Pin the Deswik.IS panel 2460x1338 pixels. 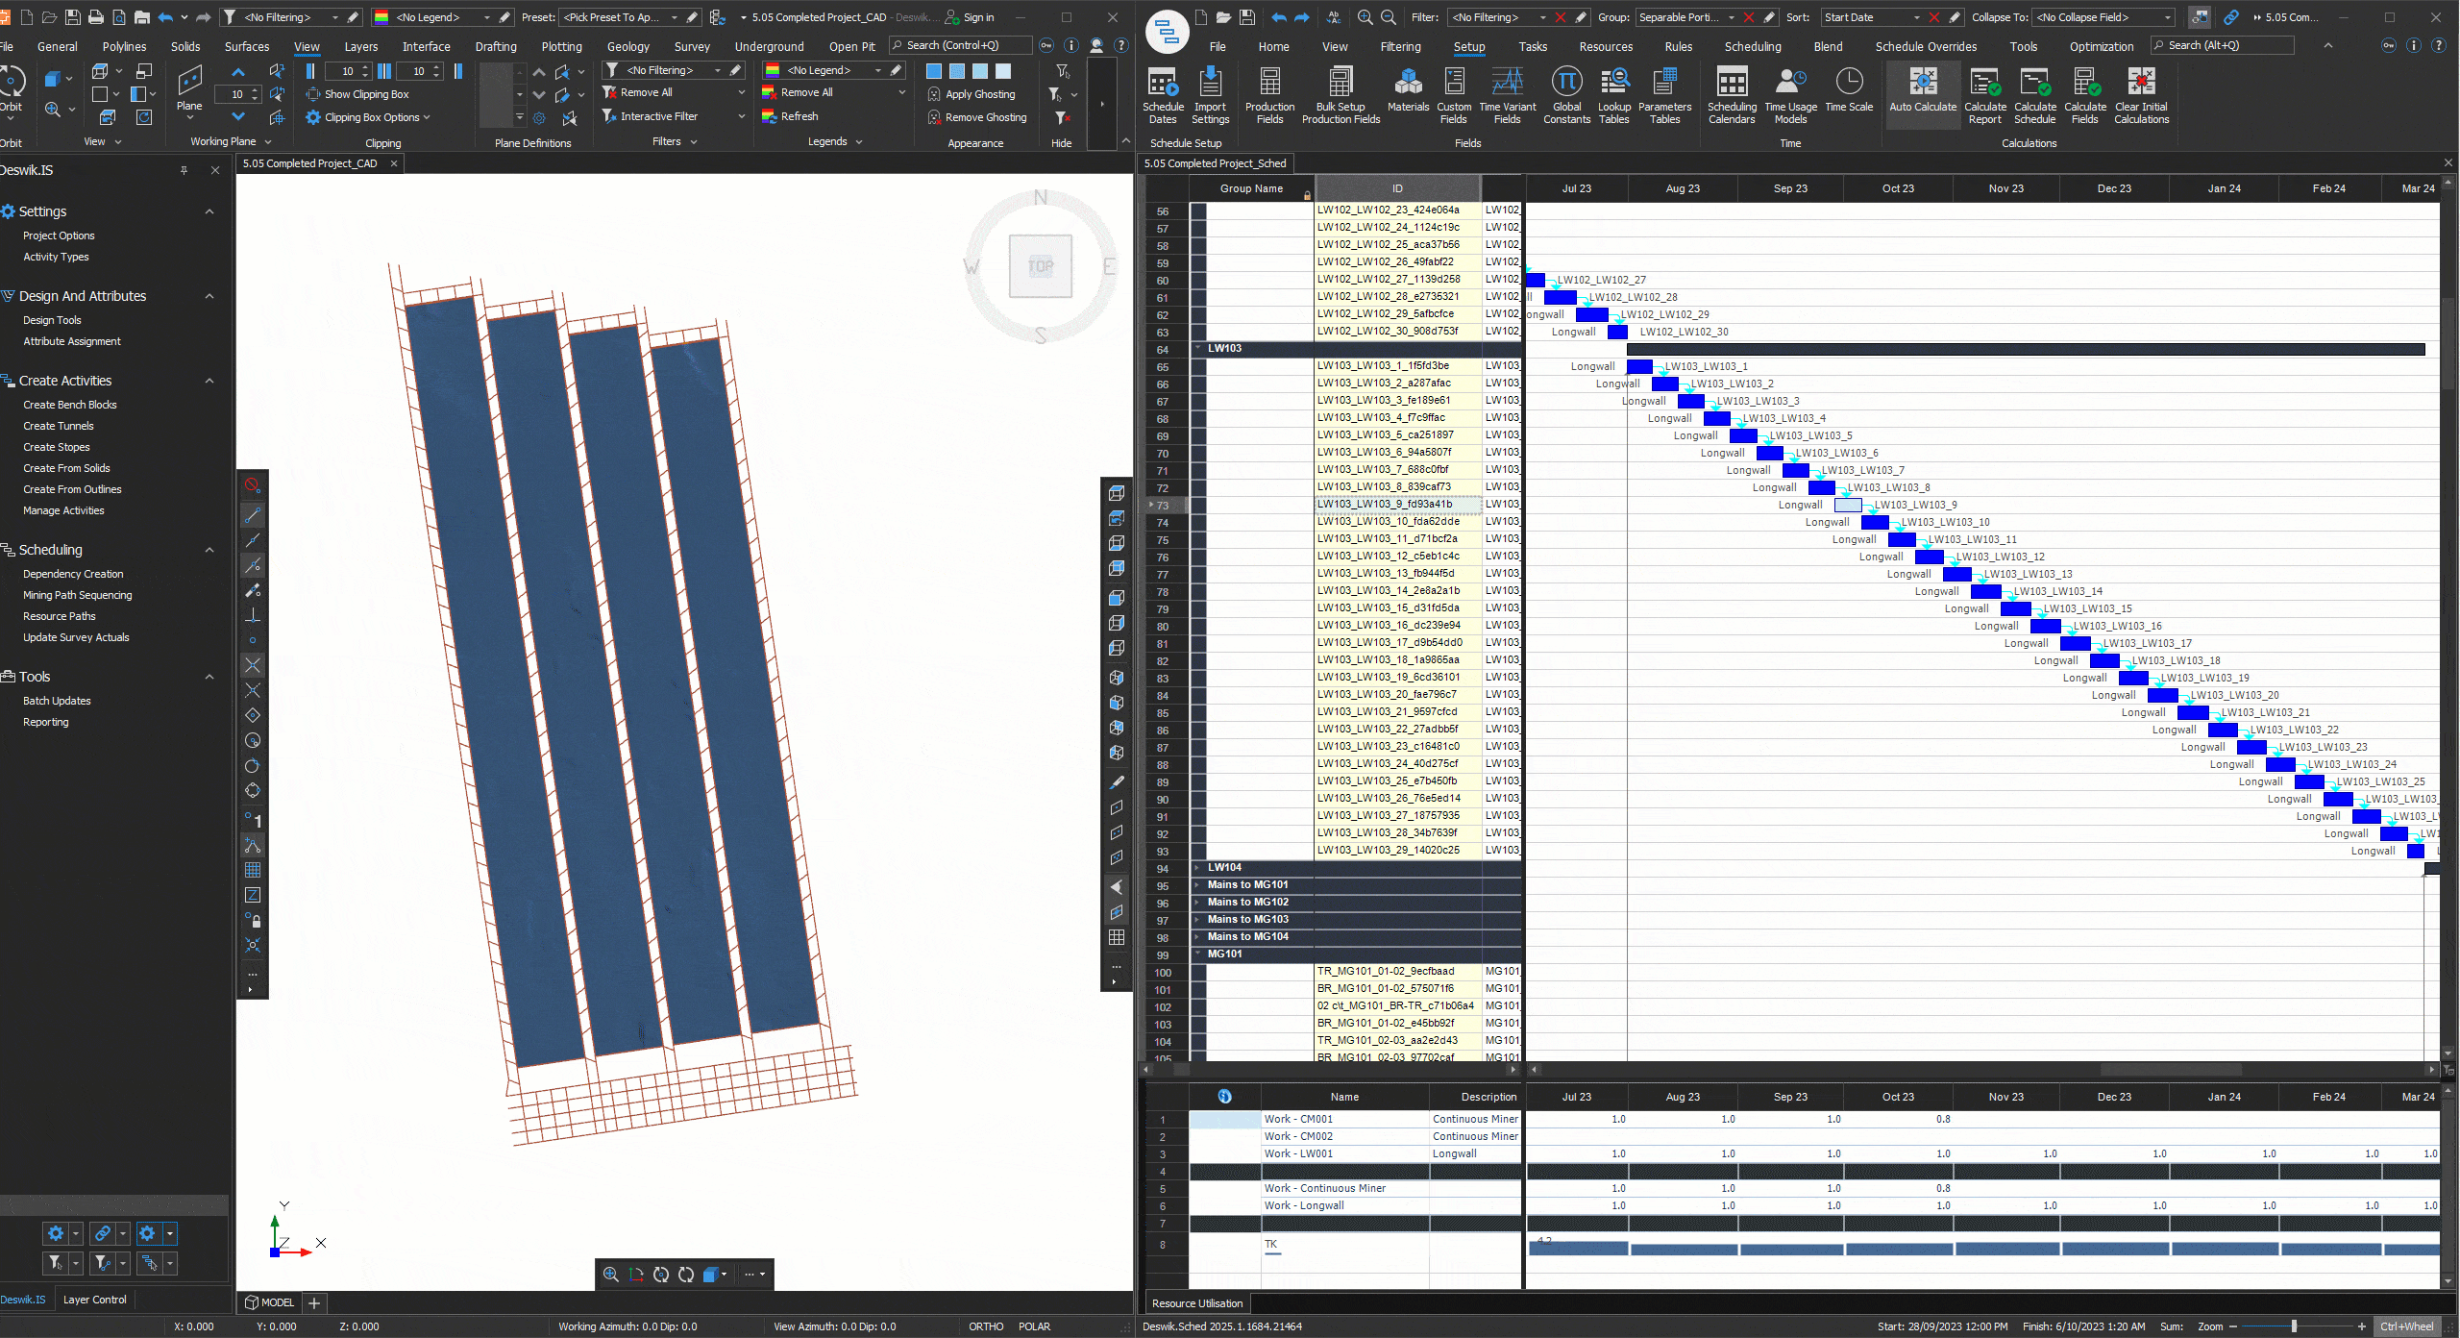click(184, 170)
